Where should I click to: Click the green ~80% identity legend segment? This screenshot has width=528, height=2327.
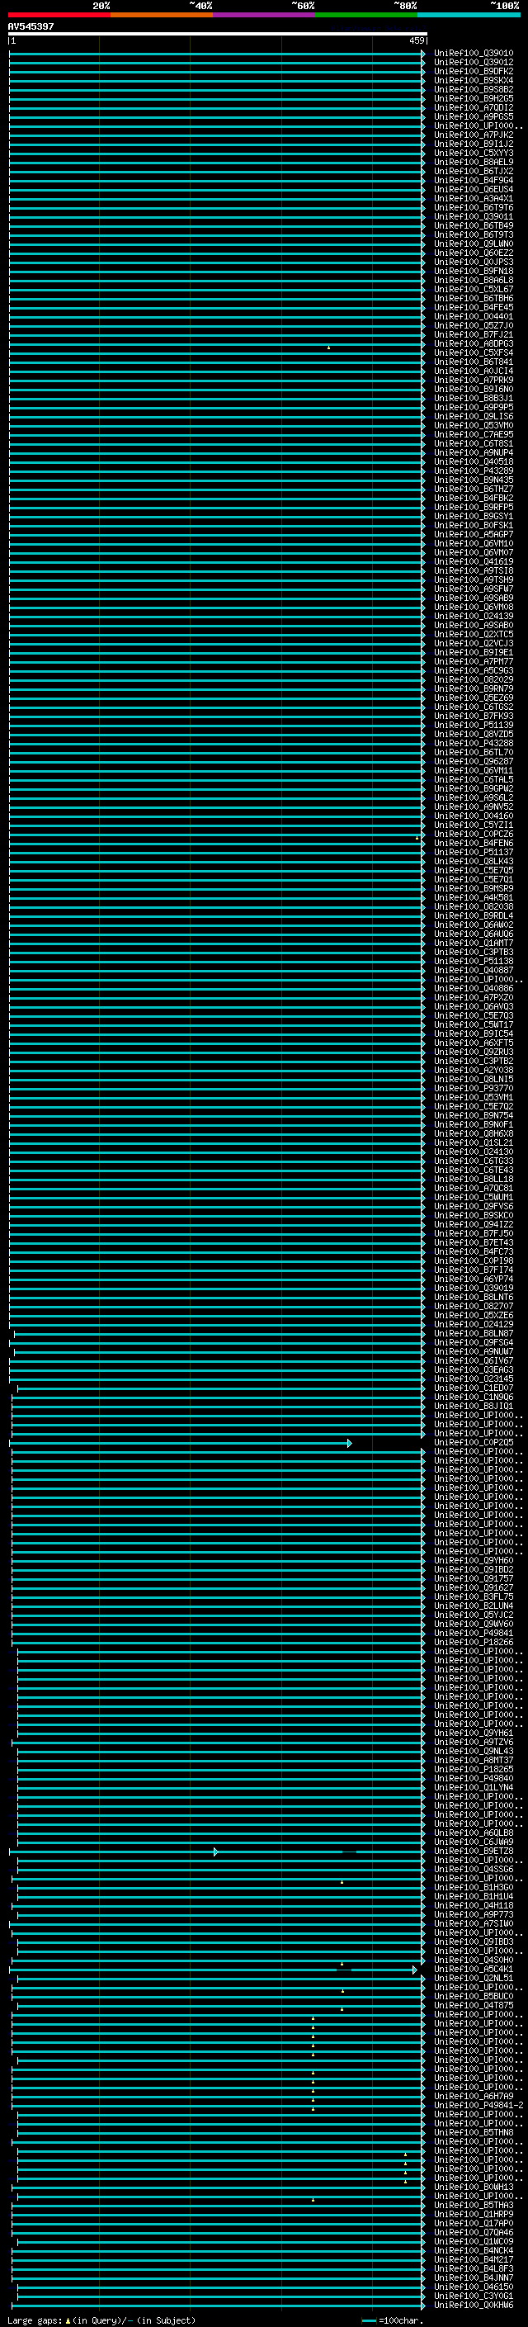366,15
